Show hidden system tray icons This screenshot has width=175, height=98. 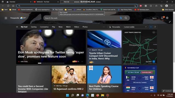tap(151, 95)
